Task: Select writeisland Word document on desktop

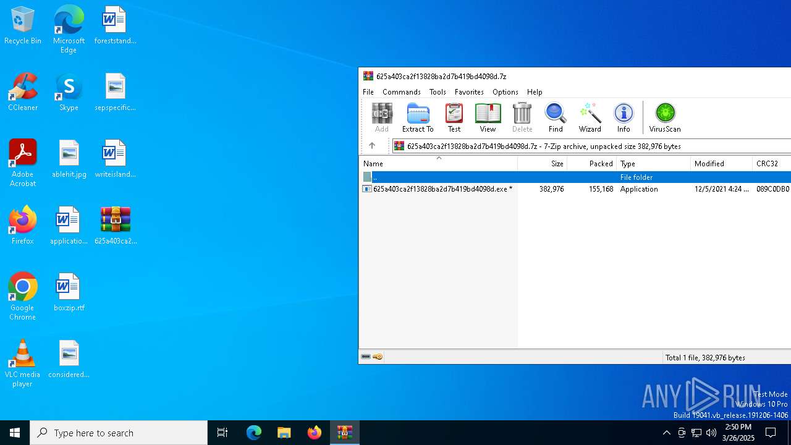Action: (115, 159)
